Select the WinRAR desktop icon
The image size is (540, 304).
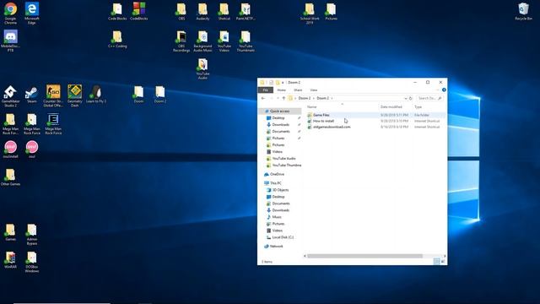coord(10,259)
